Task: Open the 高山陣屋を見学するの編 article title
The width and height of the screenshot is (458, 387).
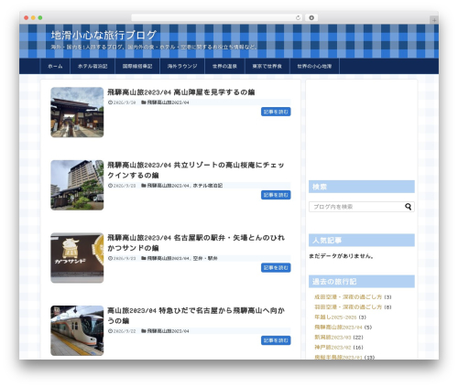Action: pos(180,92)
